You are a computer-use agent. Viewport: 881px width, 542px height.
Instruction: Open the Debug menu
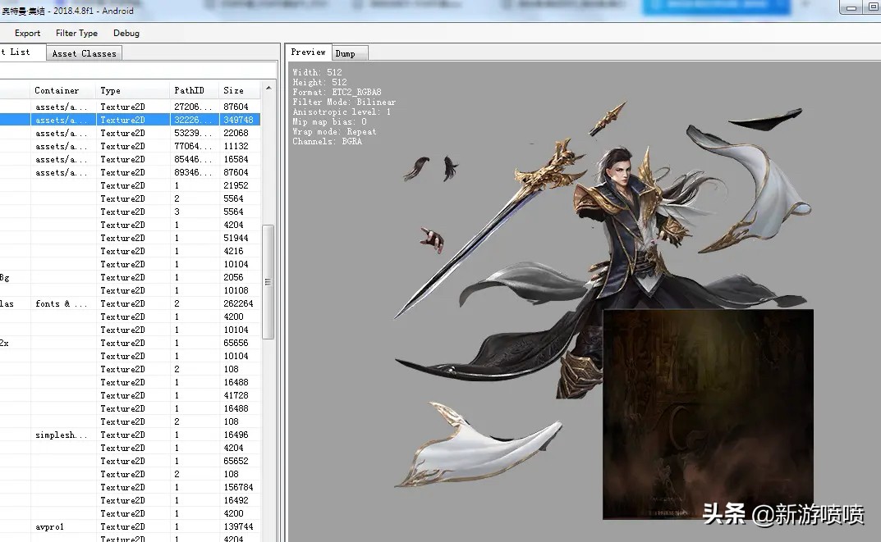click(126, 33)
